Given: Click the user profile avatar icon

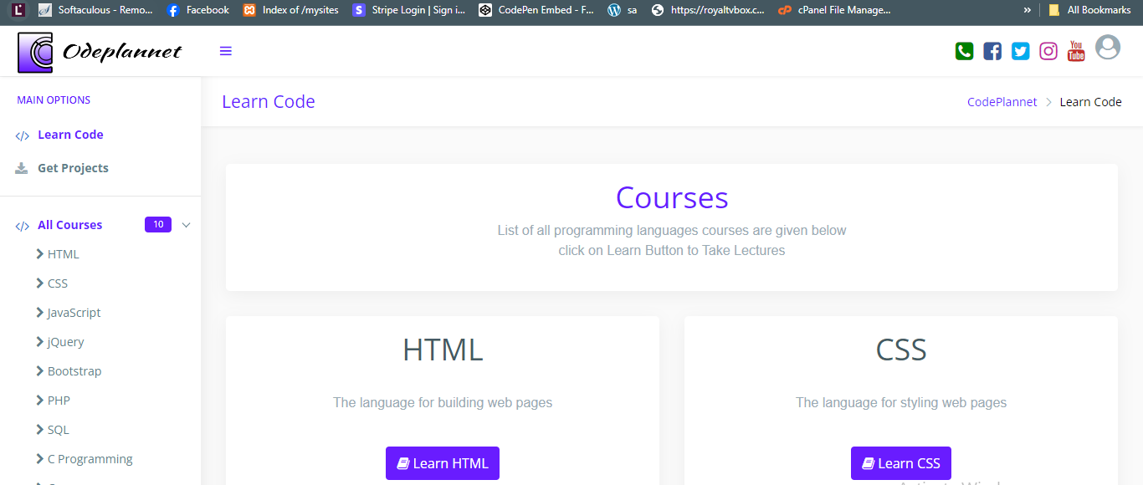Looking at the screenshot, I should pyautogui.click(x=1108, y=48).
